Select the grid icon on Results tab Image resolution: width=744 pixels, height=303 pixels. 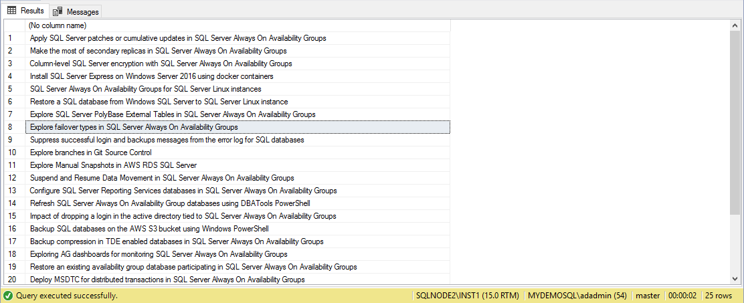12,11
